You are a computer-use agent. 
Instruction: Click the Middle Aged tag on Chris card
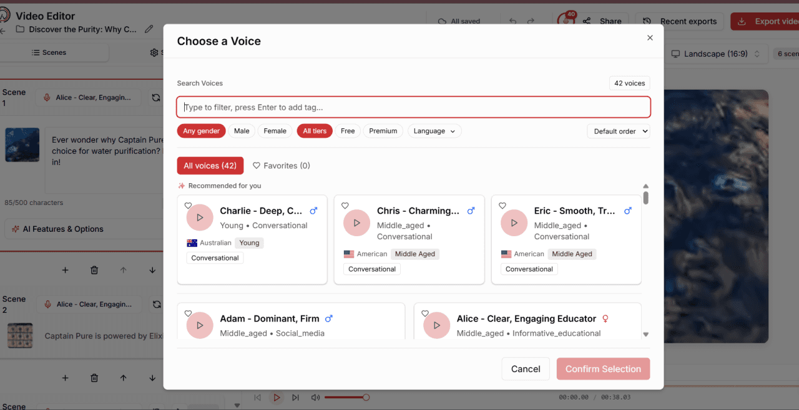[x=415, y=254]
